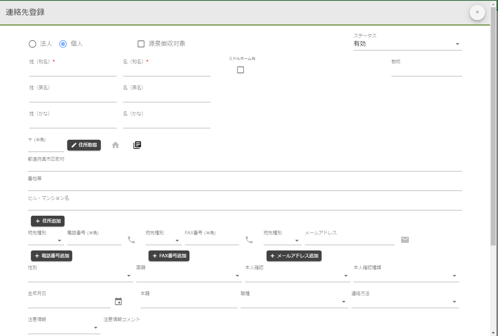Viewport: 498px width, 336px height.
Task: Click the phone icon next to FAX番号
Action: coord(249,240)
